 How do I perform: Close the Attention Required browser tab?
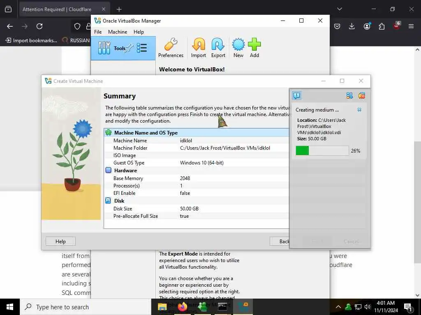103,9
